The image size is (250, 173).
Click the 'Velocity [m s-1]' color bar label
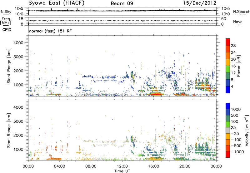click(x=247, y=131)
